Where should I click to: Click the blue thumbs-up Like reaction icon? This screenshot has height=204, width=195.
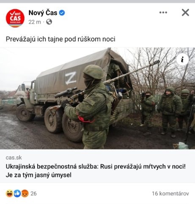pyautogui.click(x=17, y=193)
